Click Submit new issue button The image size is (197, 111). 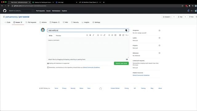(x=121, y=63)
